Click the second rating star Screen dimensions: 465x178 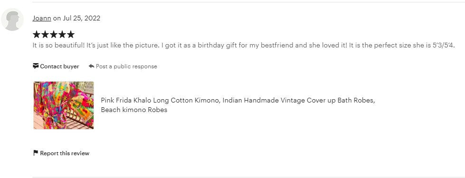point(45,34)
